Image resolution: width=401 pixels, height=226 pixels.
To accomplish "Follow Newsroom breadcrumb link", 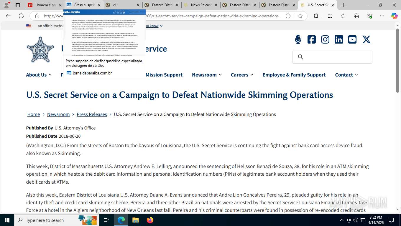I will [58, 114].
